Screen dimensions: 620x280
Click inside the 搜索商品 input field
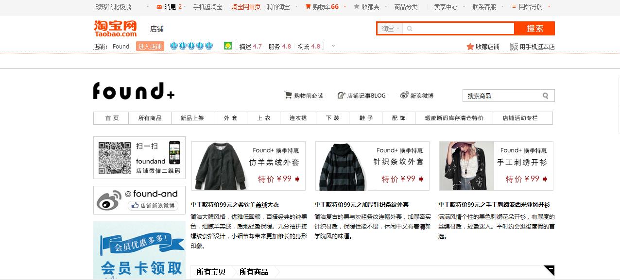coord(500,96)
